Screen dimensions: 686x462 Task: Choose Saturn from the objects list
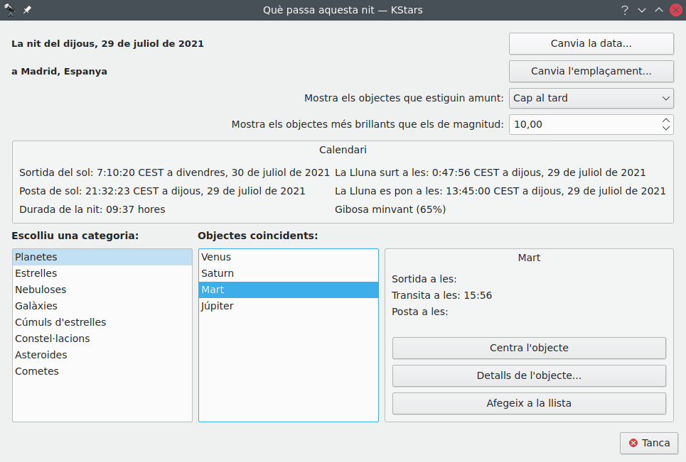click(218, 273)
